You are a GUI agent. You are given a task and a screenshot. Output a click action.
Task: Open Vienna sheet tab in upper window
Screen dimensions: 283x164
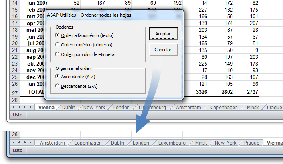pyautogui.click(x=46, y=108)
